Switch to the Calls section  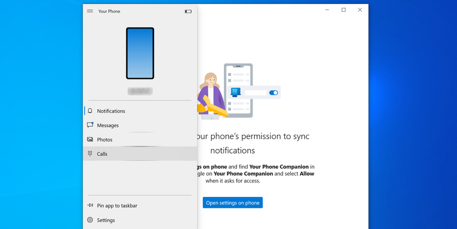(140, 154)
